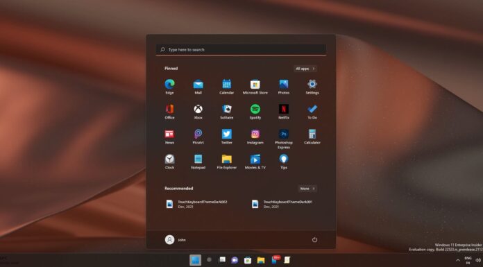
Task: Open File Explorer from the taskbar
Action: tap(261, 260)
